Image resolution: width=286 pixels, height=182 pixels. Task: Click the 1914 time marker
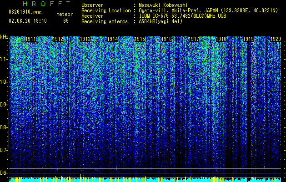[112, 39]
